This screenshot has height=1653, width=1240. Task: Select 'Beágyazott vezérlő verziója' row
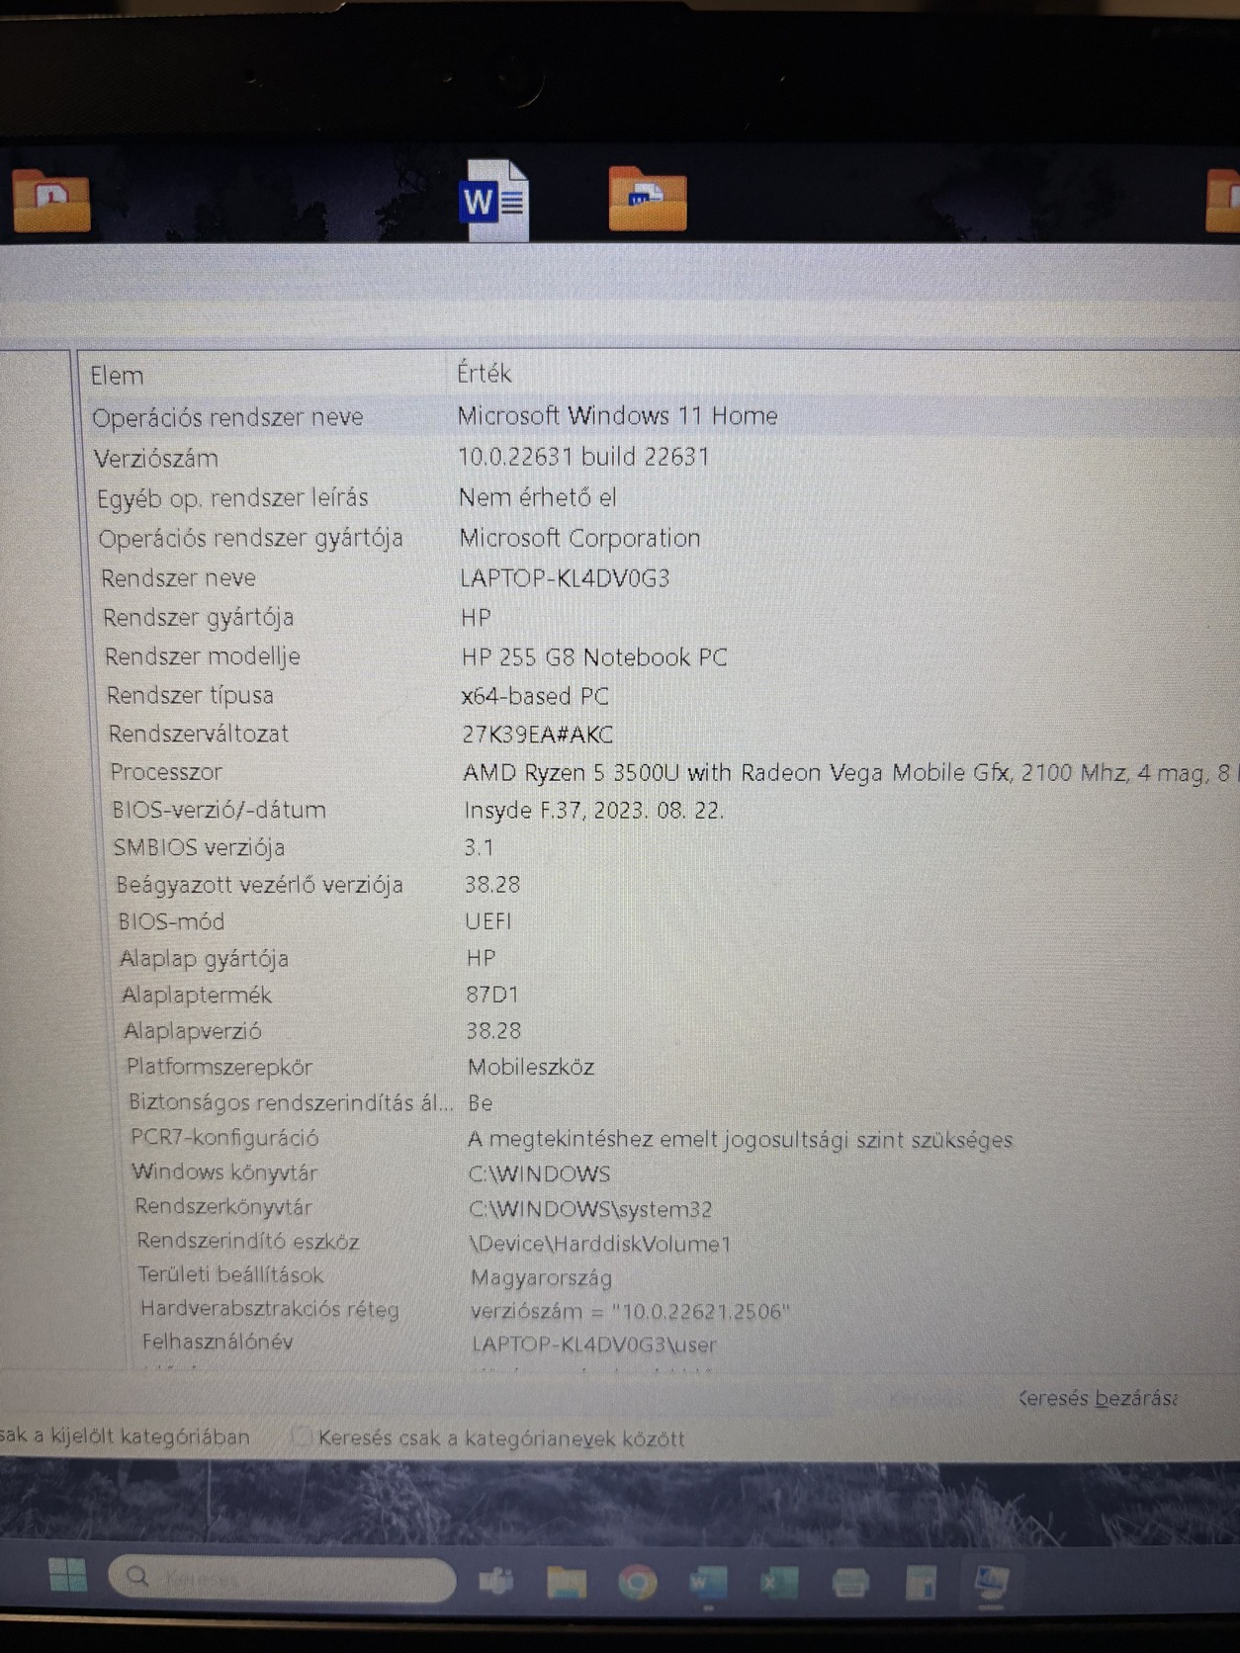coord(661,885)
